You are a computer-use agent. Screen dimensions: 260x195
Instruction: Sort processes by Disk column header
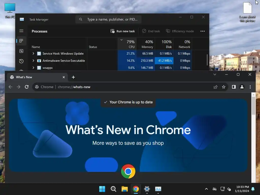coord(164,44)
